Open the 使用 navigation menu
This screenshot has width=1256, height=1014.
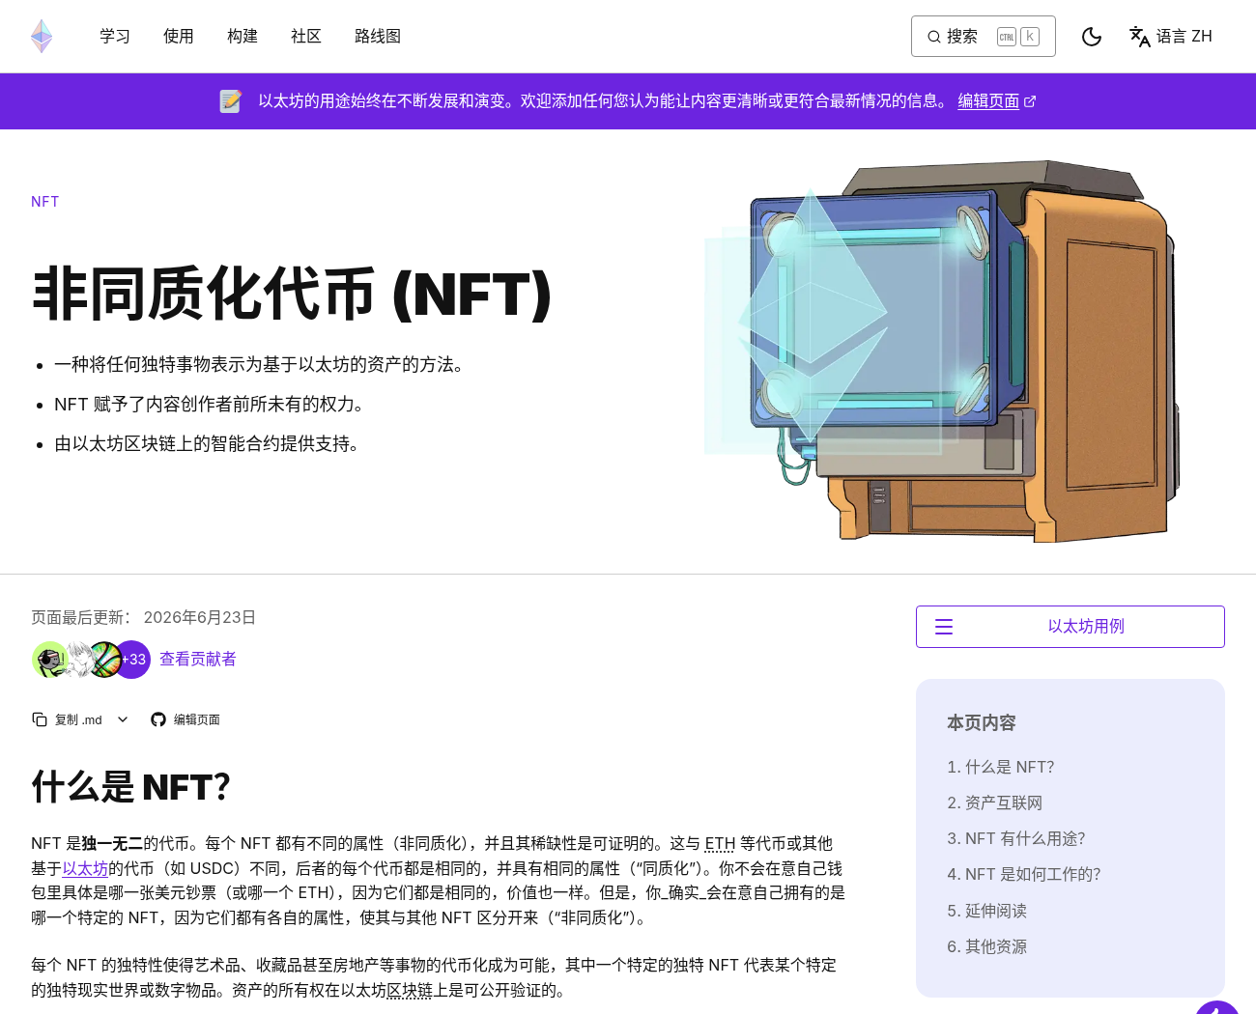pos(179,37)
